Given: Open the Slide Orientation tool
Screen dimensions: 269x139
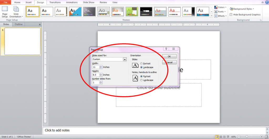Looking at the screenshot, I should pyautogui.click(x=16, y=12).
